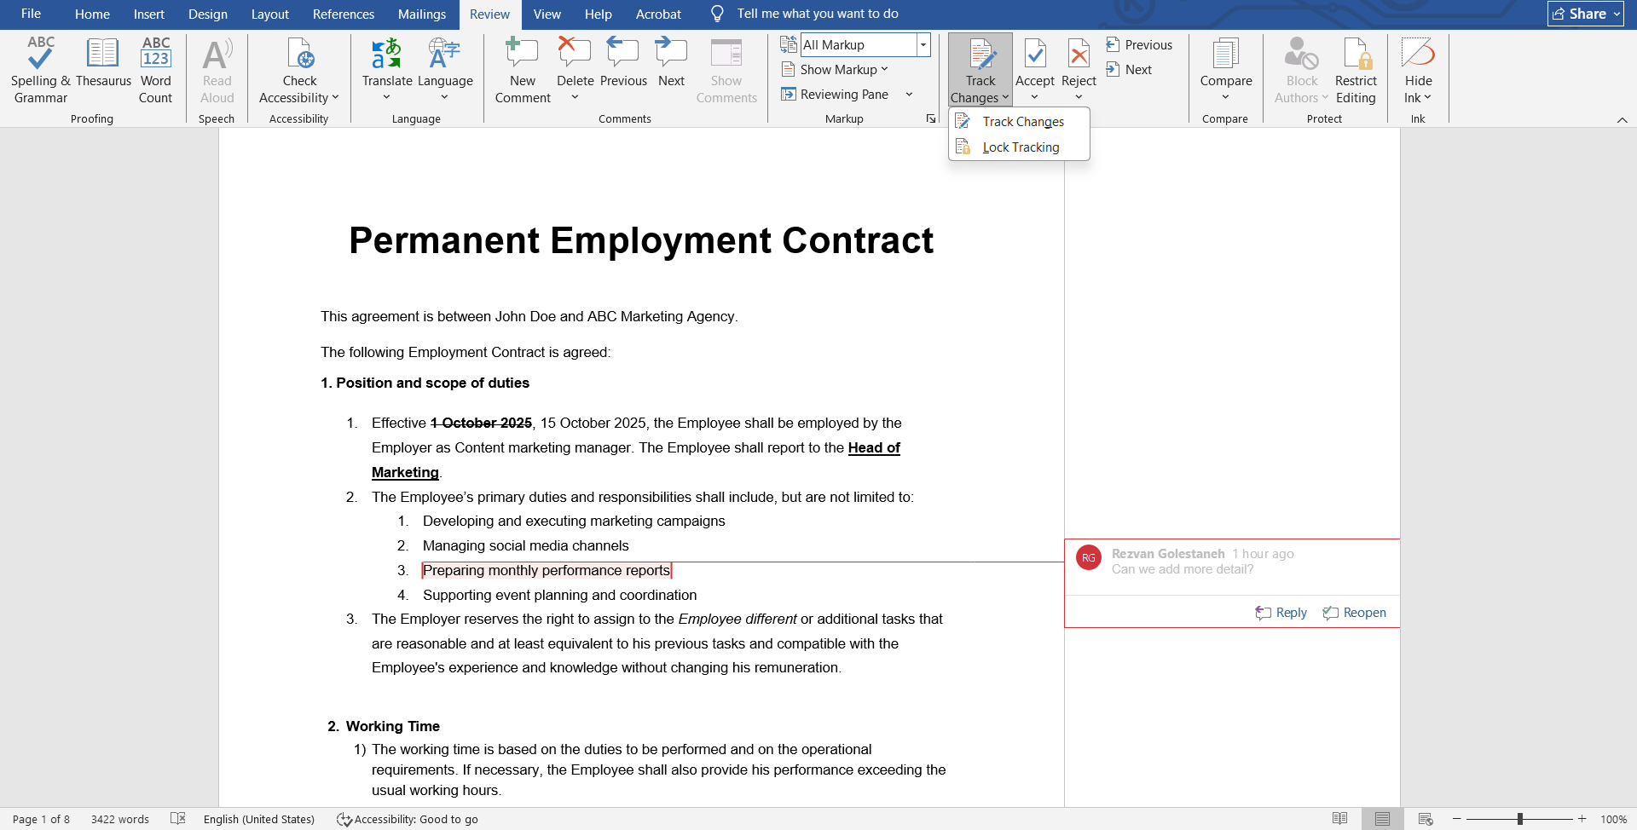The width and height of the screenshot is (1637, 830).
Task: Switch to the Home tab
Action: (92, 14)
